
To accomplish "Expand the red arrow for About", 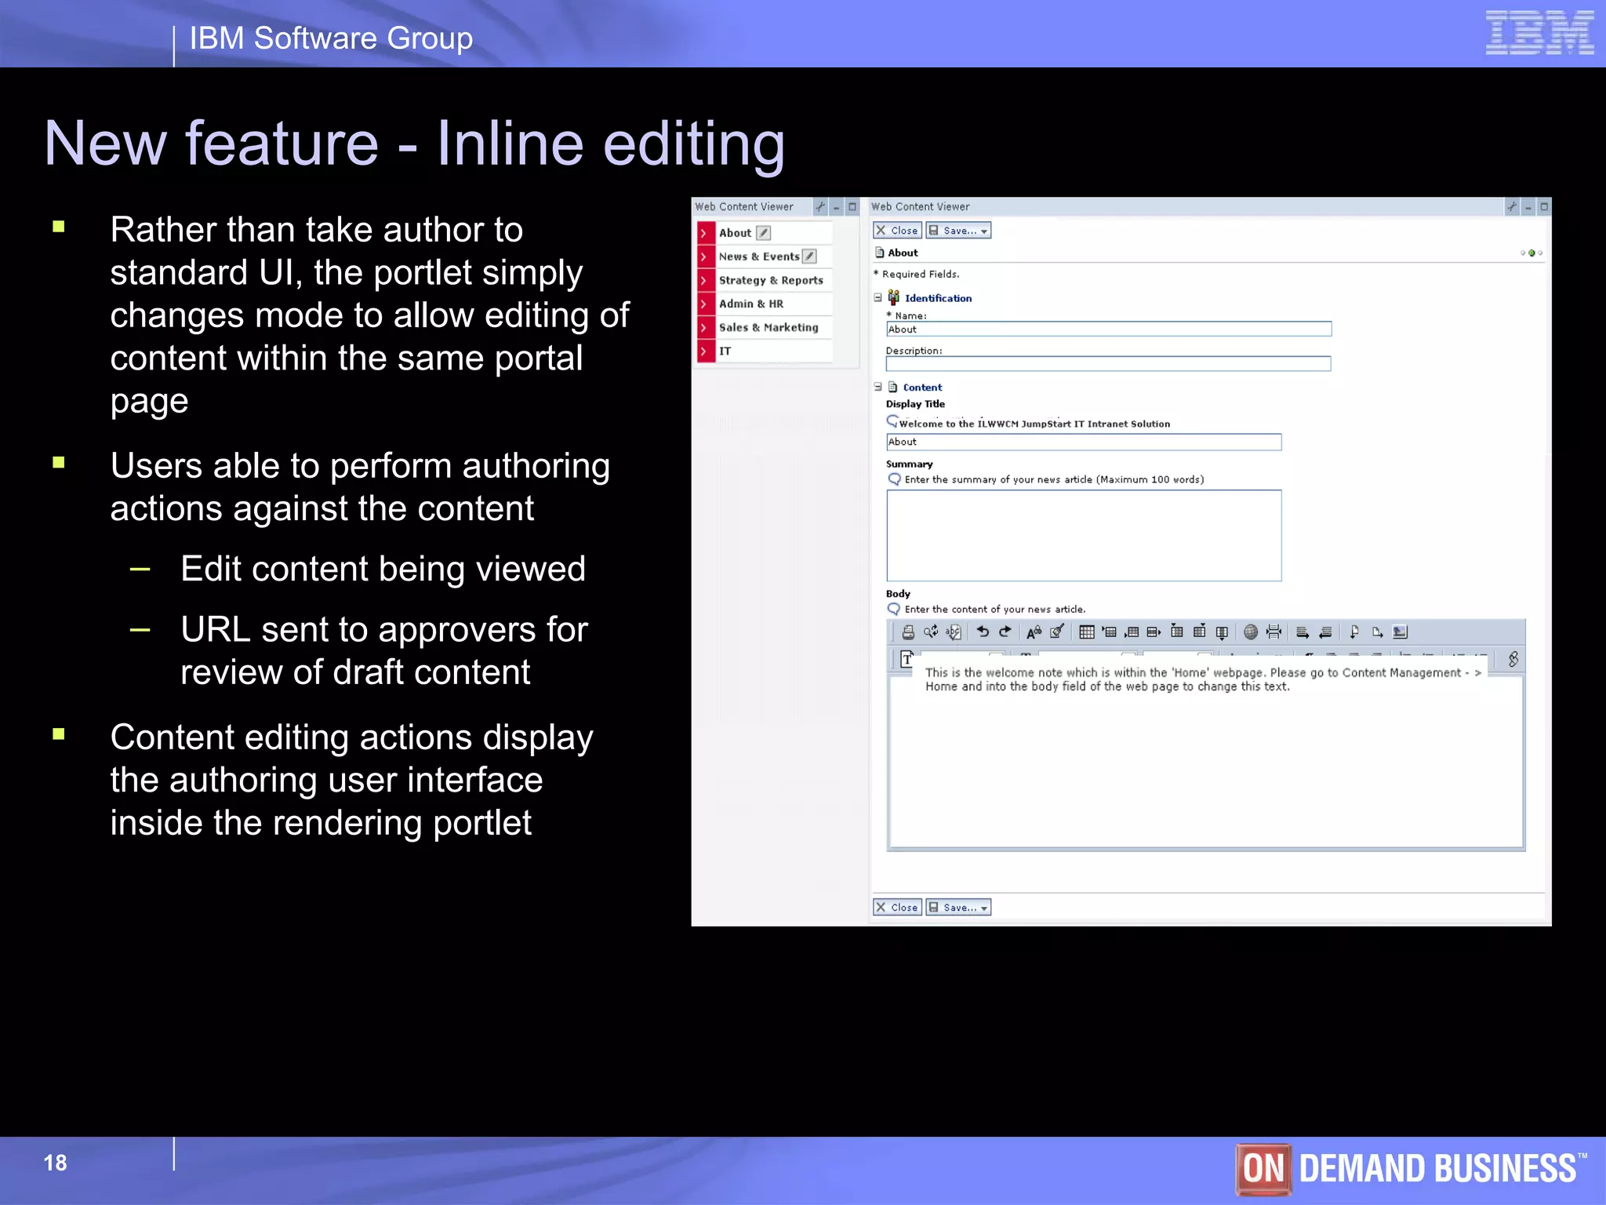I will (706, 233).
